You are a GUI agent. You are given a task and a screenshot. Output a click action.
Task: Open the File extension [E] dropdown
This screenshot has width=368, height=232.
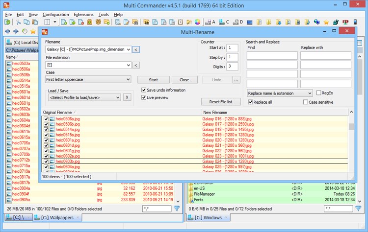tap(129, 65)
